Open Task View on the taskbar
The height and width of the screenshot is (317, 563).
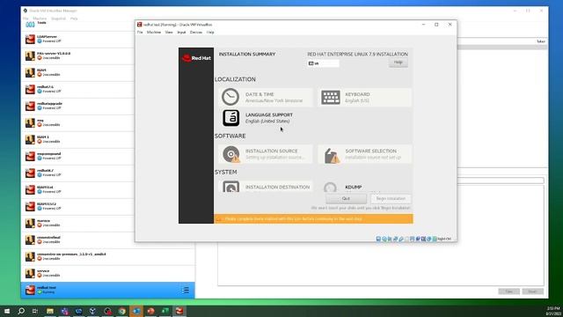(35, 311)
